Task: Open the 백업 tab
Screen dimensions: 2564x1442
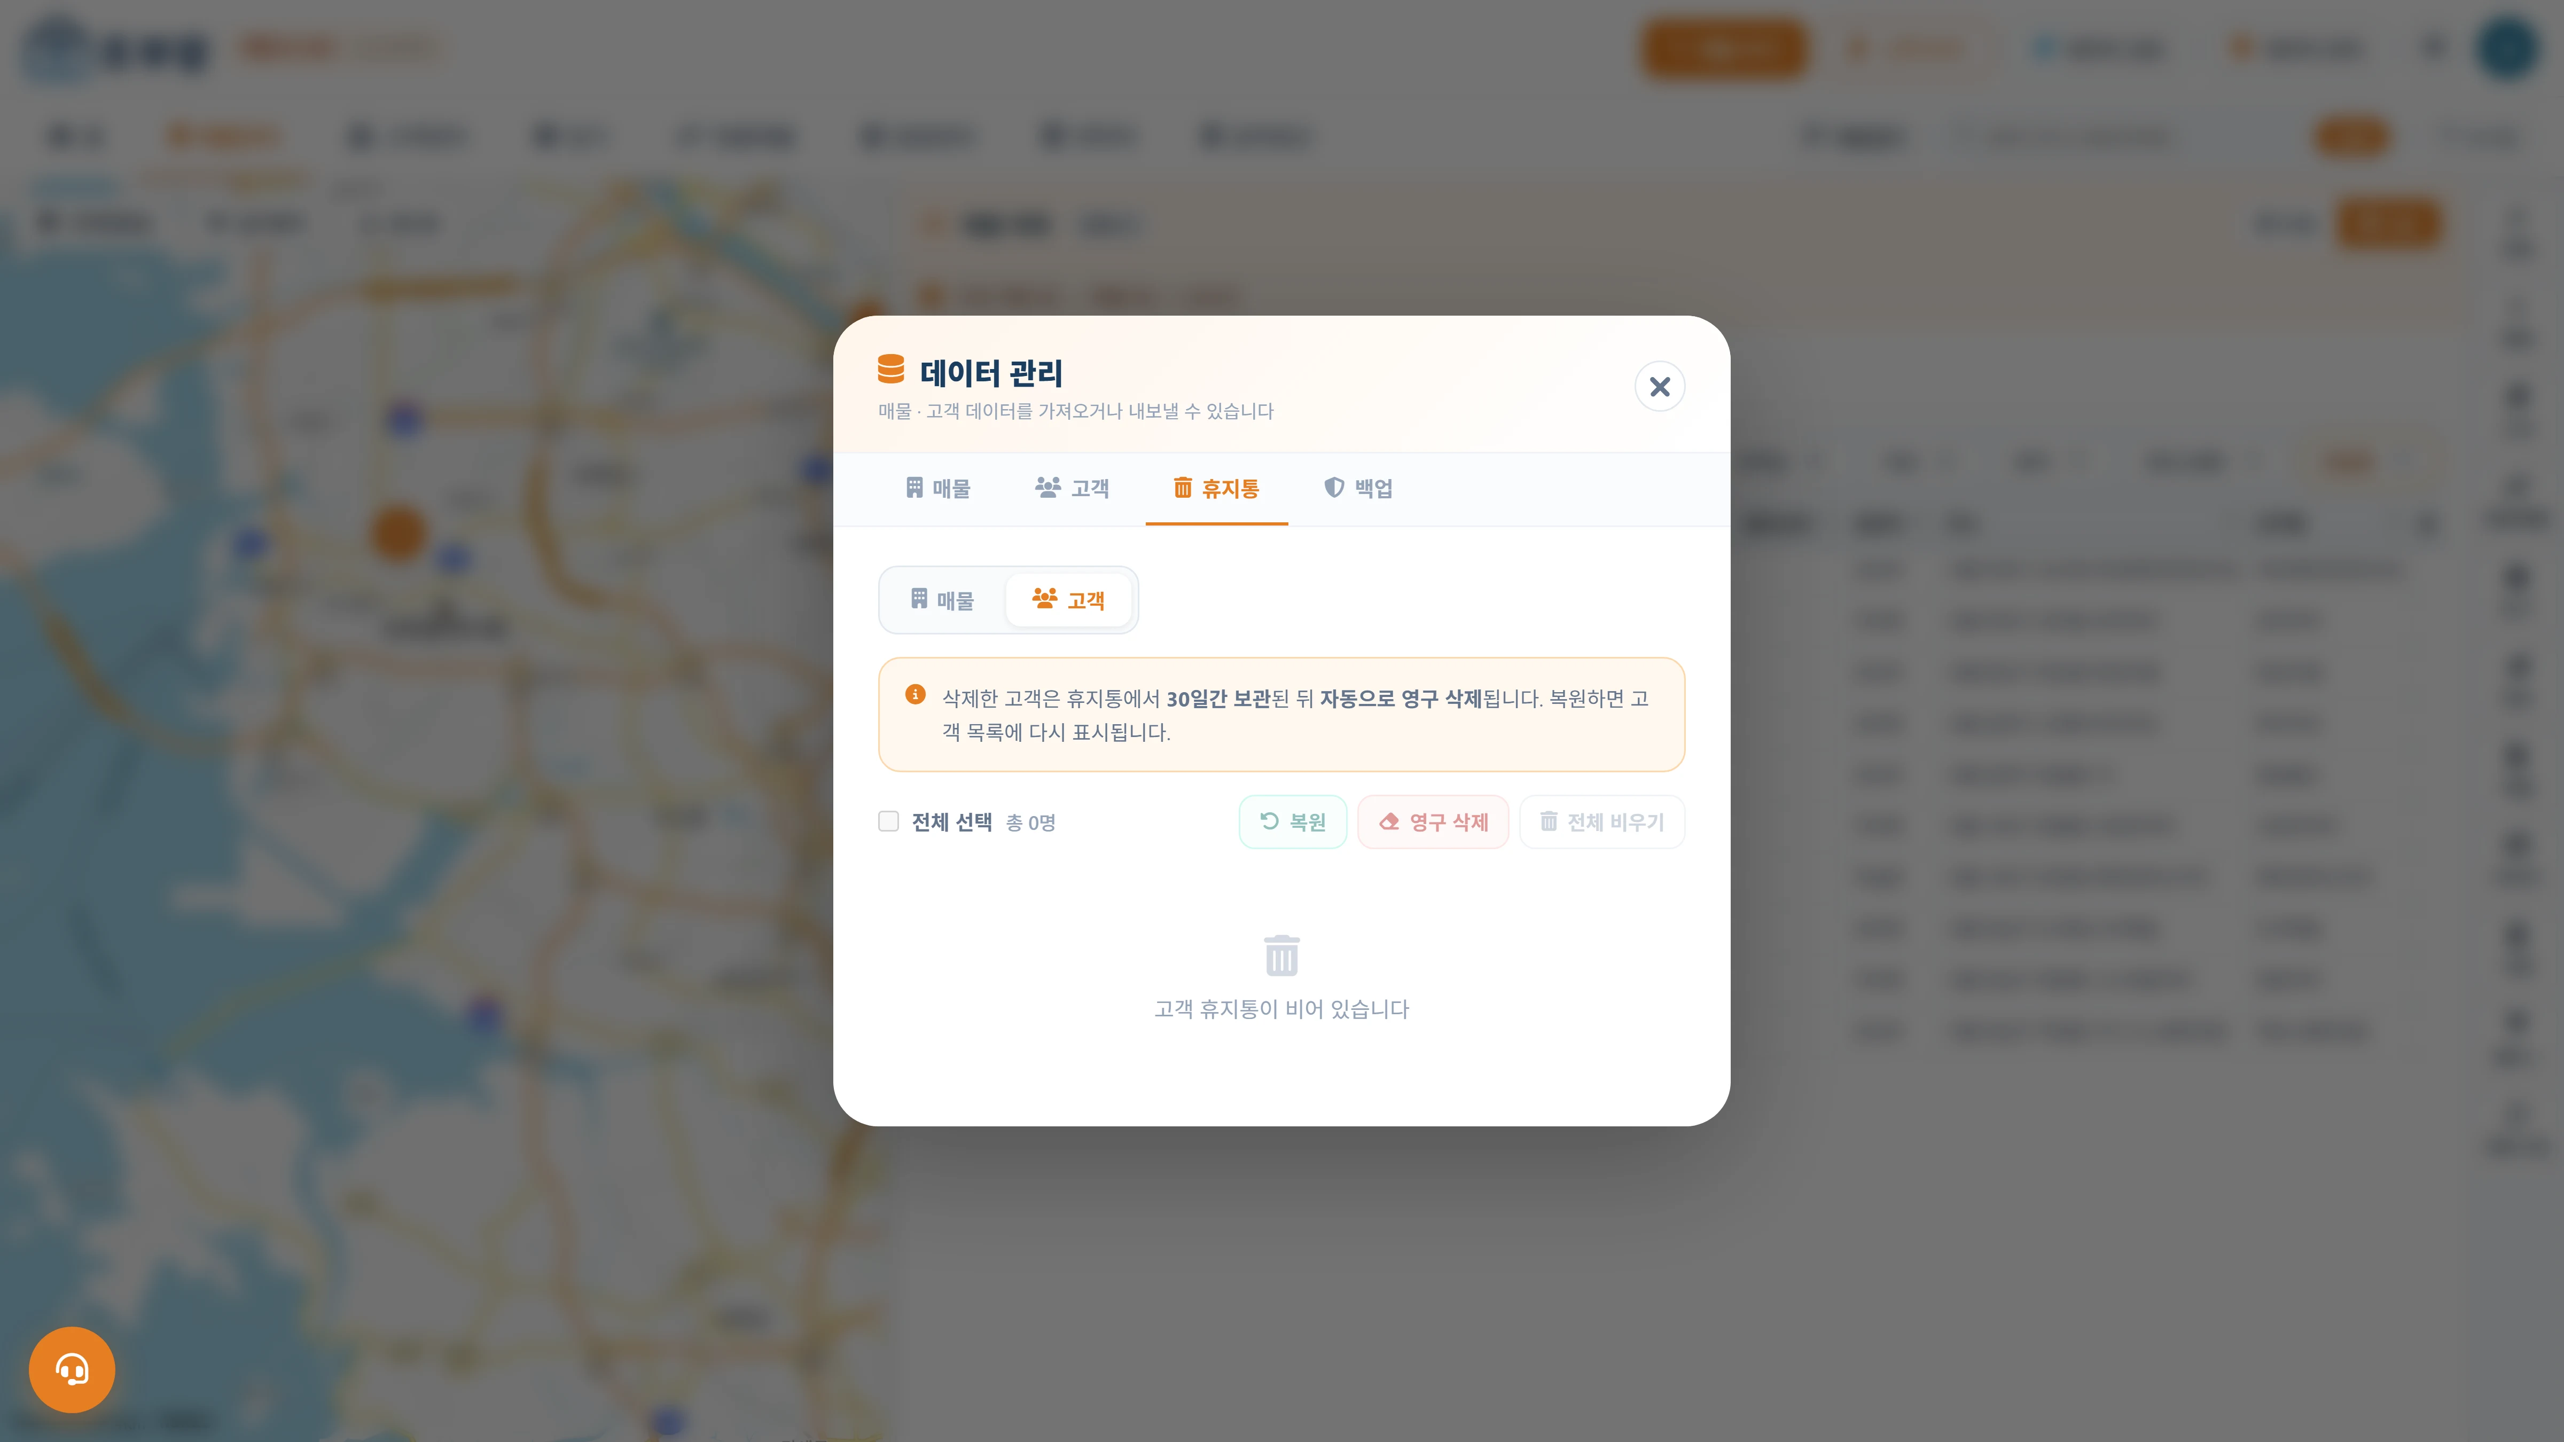Action: 1358,489
